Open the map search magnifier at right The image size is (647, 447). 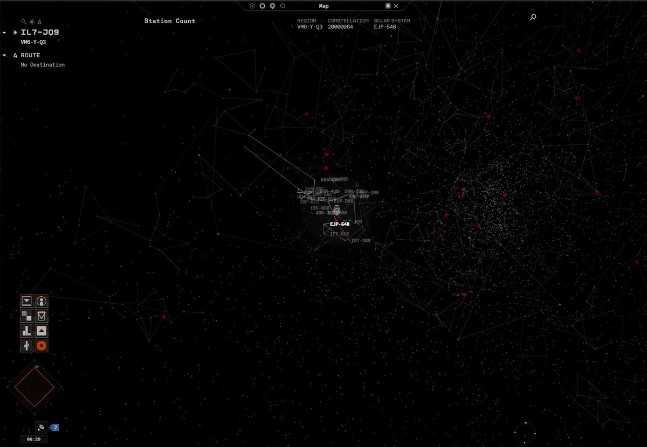(533, 17)
